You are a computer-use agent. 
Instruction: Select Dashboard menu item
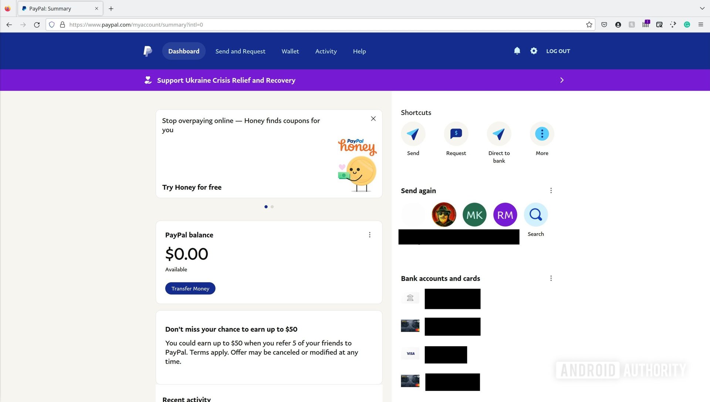coord(184,51)
